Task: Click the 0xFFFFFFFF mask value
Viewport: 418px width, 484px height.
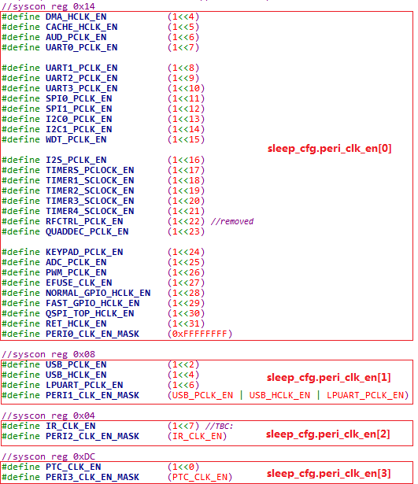Action: click(200, 334)
